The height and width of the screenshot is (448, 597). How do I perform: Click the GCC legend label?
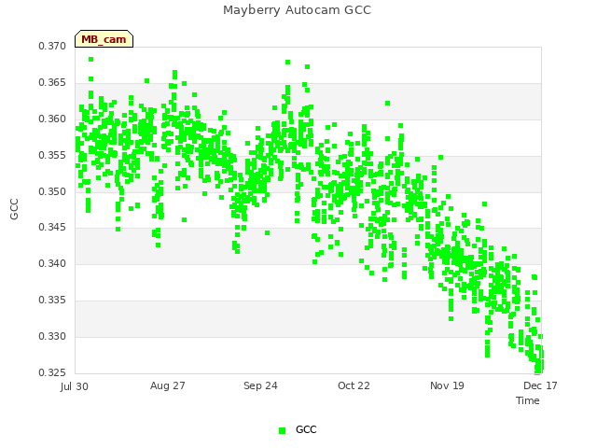pyautogui.click(x=306, y=429)
